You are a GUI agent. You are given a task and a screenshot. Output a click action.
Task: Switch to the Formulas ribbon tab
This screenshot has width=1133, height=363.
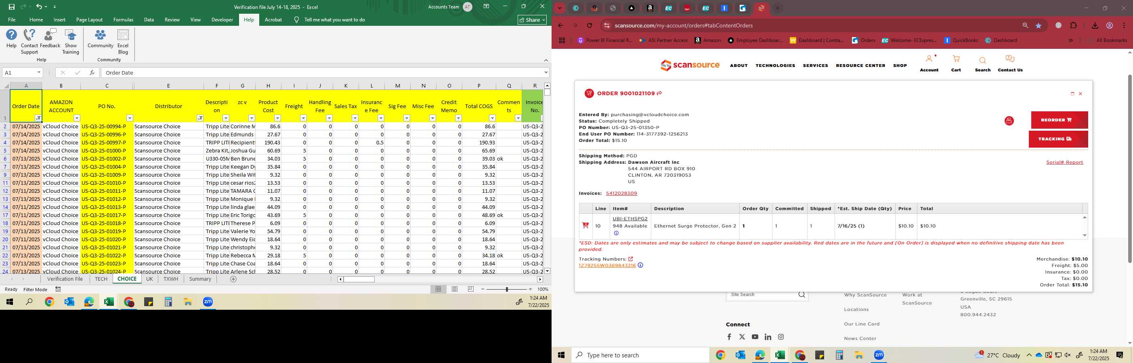(x=123, y=19)
